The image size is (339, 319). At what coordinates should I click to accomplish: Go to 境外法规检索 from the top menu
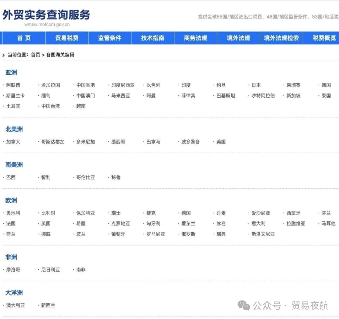point(281,38)
